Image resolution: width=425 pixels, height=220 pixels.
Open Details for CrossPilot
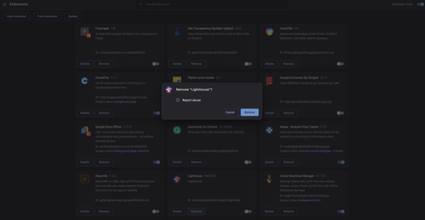[85, 113]
